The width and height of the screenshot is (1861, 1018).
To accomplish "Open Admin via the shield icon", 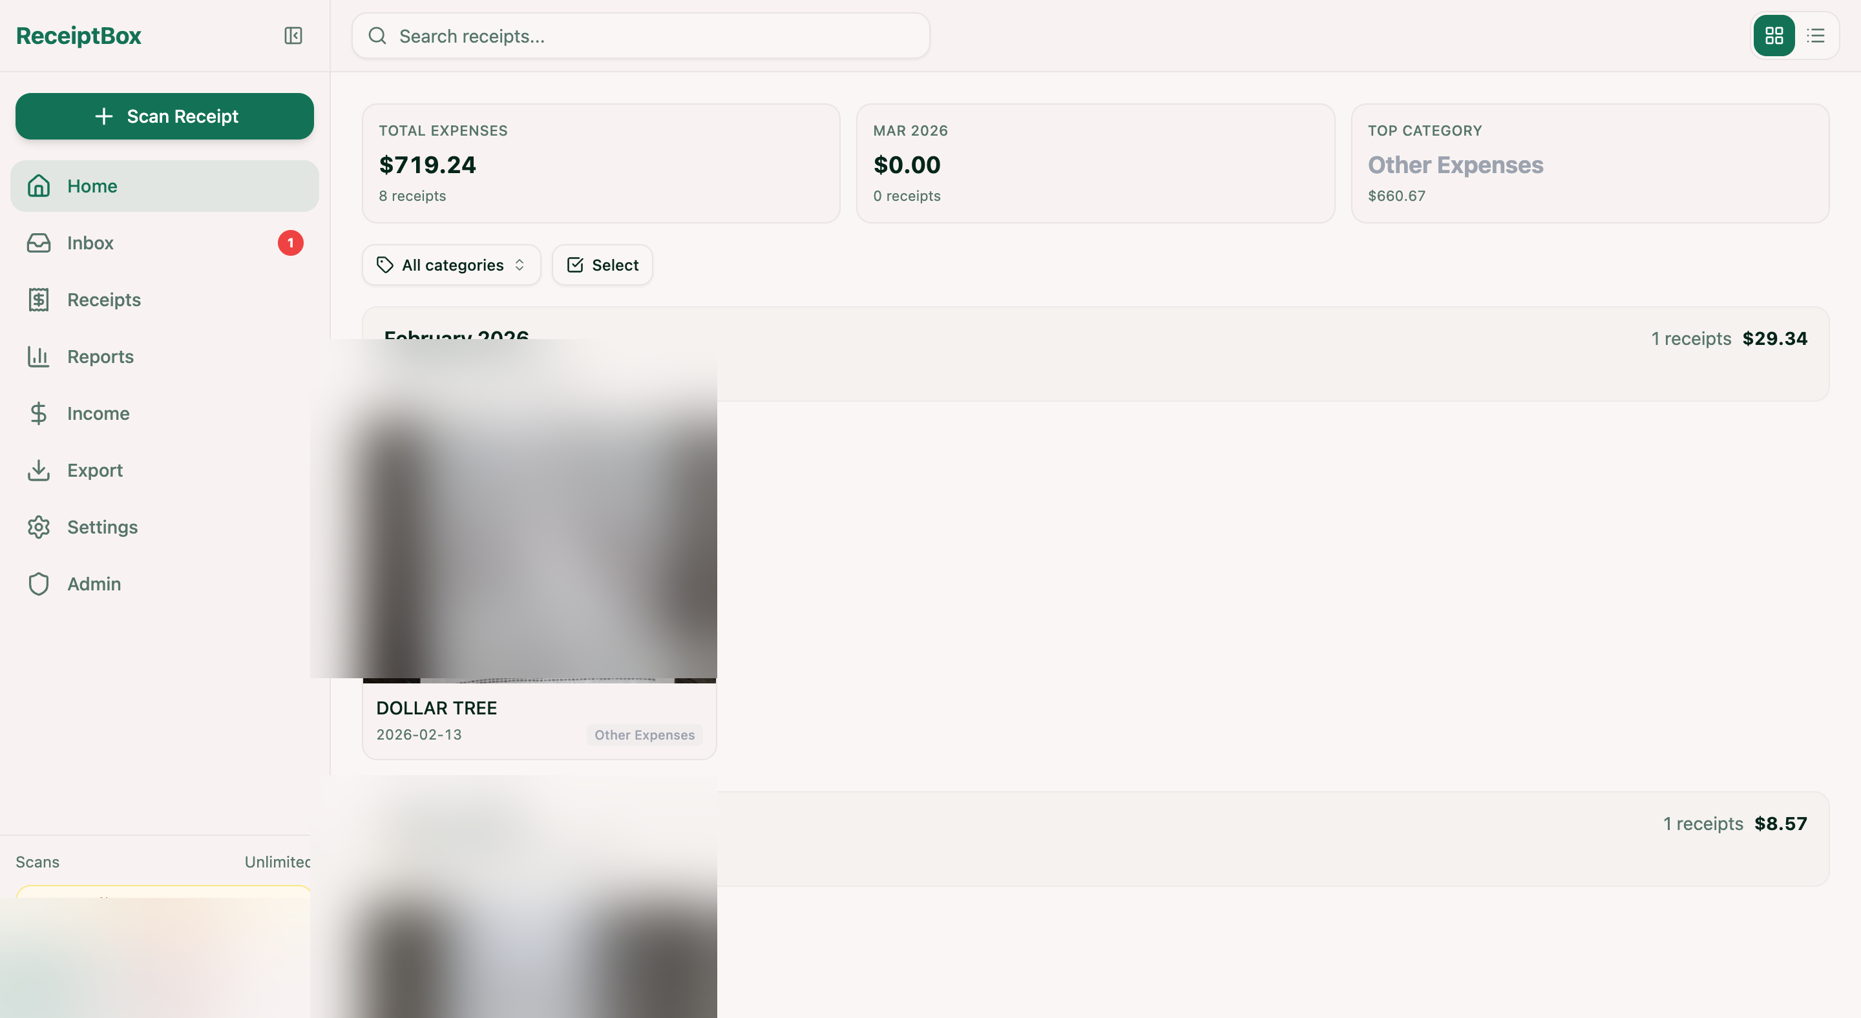I will (38, 583).
